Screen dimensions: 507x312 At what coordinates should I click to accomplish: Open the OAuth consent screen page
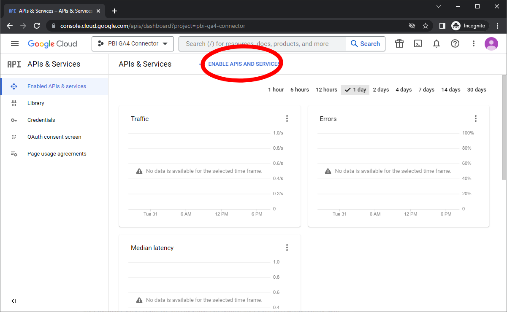pos(54,137)
